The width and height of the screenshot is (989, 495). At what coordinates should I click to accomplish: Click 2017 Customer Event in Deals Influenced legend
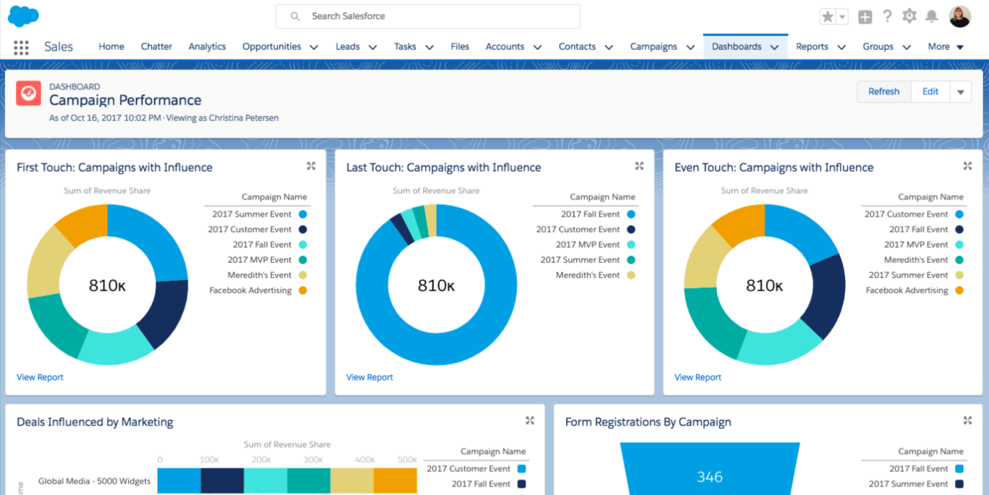tap(468, 469)
